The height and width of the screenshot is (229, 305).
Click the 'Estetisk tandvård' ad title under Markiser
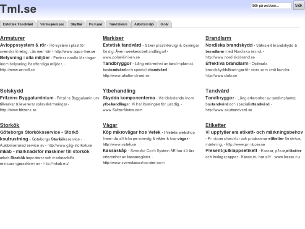pos(122,45)
